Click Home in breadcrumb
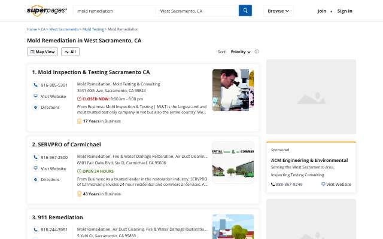Screen dimensions: 383x239 (32, 29)
